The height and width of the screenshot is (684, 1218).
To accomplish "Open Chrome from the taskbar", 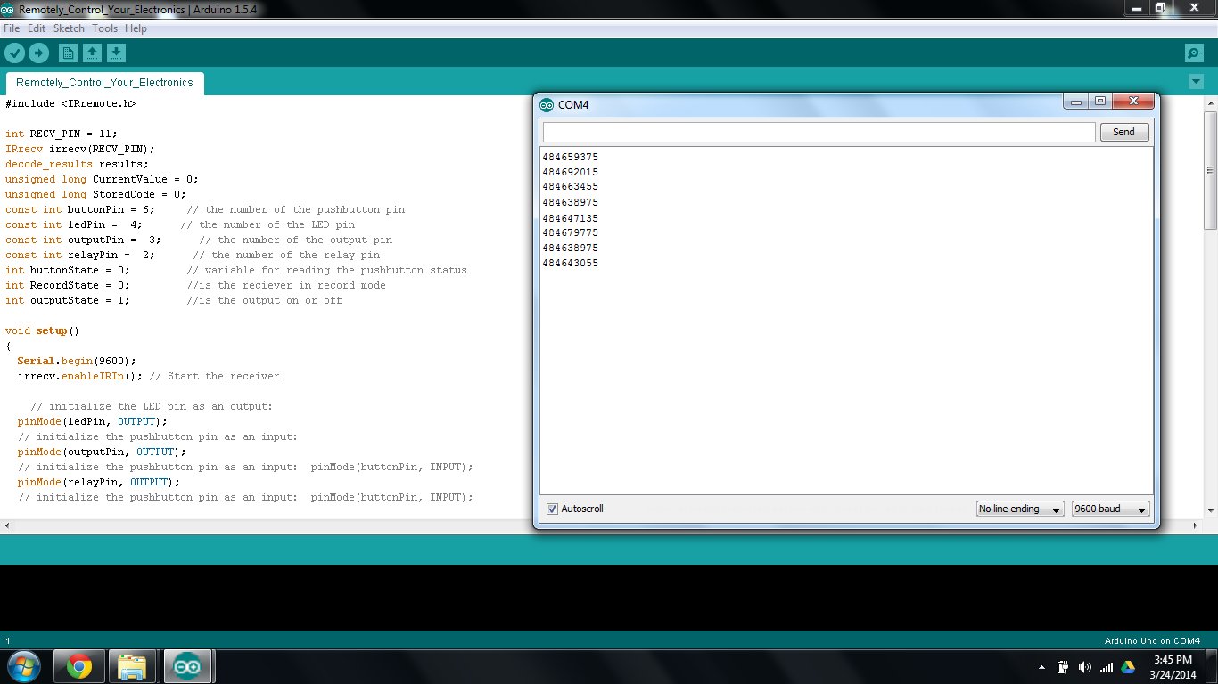I will point(78,666).
